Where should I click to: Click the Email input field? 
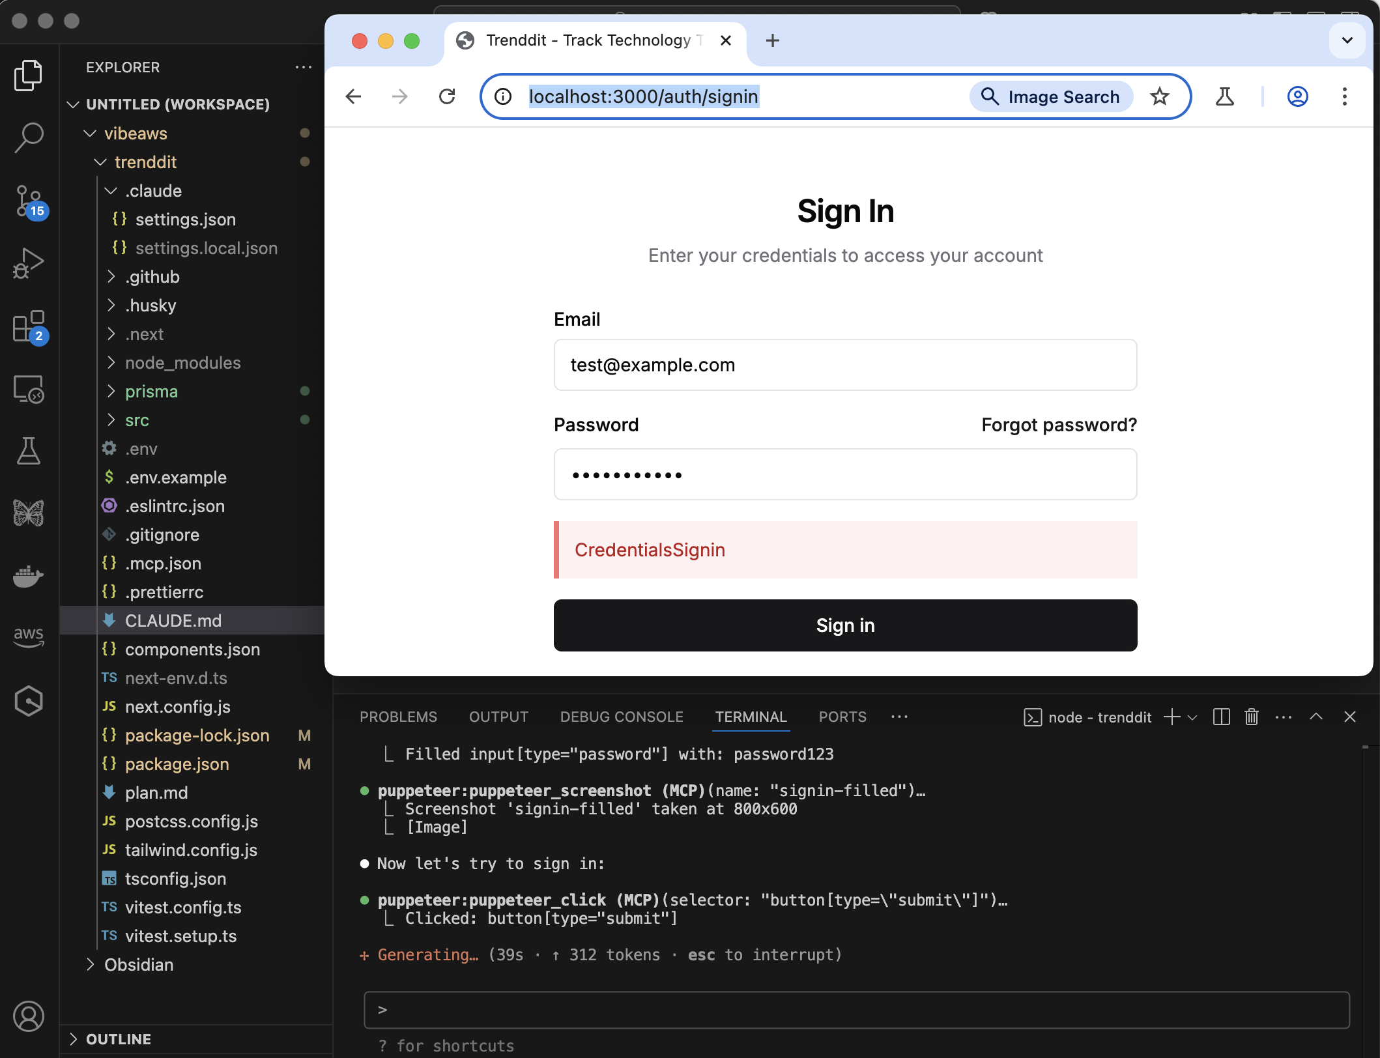[845, 365]
